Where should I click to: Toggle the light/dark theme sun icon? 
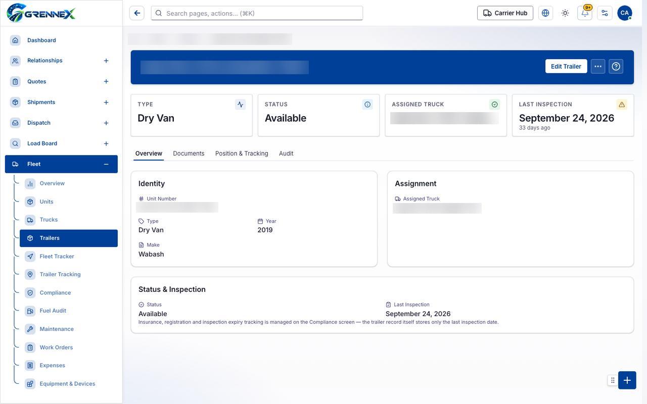(565, 13)
